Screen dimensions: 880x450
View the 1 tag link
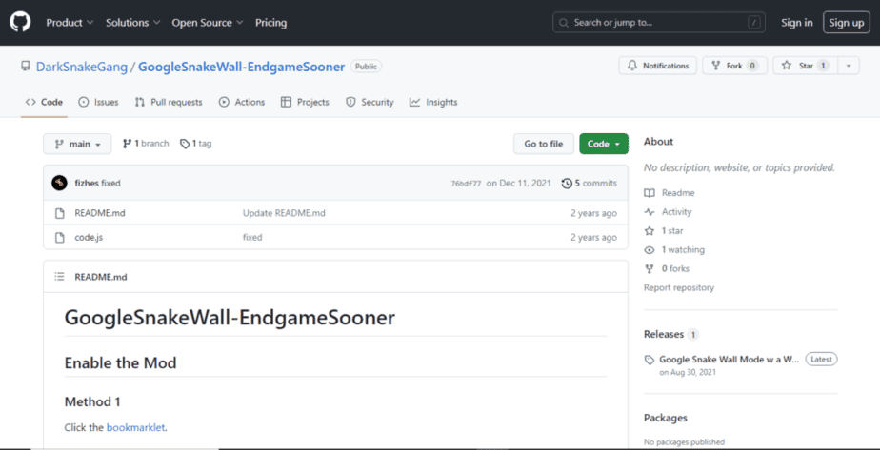click(x=196, y=144)
